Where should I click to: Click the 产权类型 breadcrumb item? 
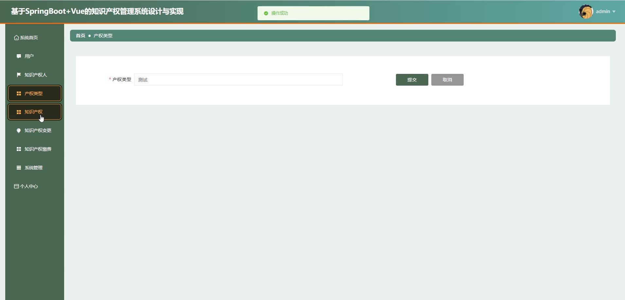pyautogui.click(x=103, y=36)
